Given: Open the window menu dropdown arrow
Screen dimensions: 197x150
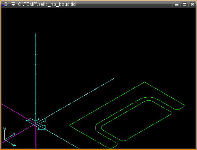Looking at the screenshot, I should point(13,4).
